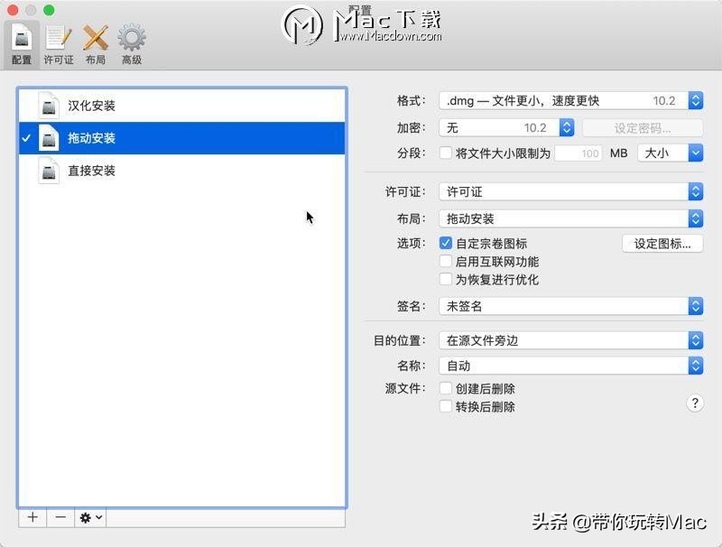Image resolution: width=722 pixels, height=547 pixels.
Task: Enable 启用互联网功能 checkbox
Action: click(x=446, y=262)
